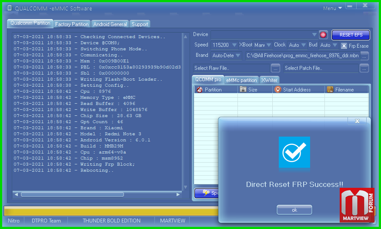Open the XWriter sub-tab
The image size is (381, 229).
[x=270, y=80]
